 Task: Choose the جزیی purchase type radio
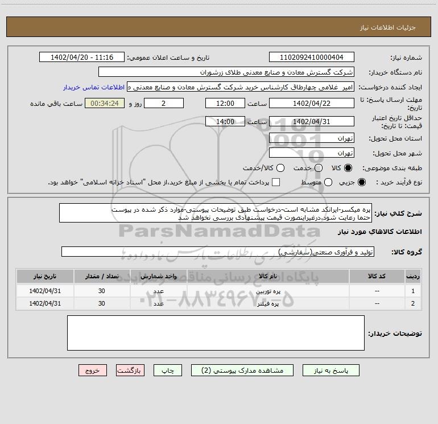click(362, 182)
